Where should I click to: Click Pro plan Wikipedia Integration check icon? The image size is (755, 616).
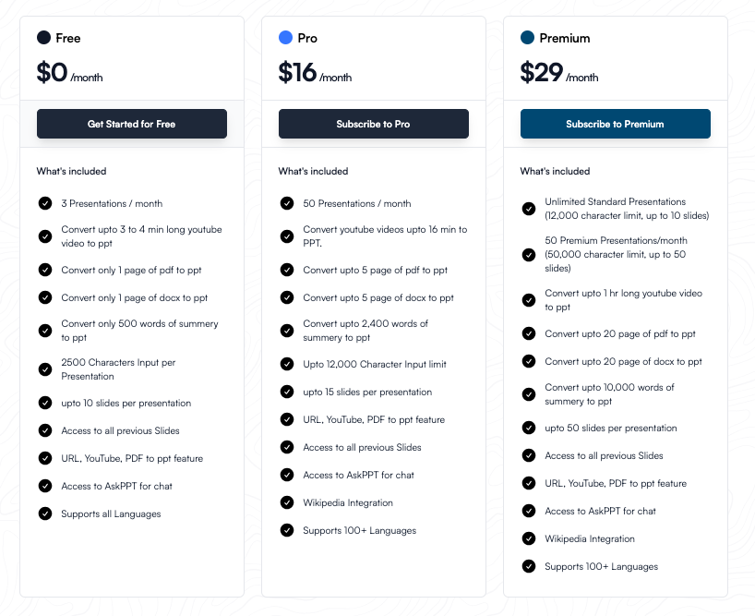pyautogui.click(x=287, y=503)
